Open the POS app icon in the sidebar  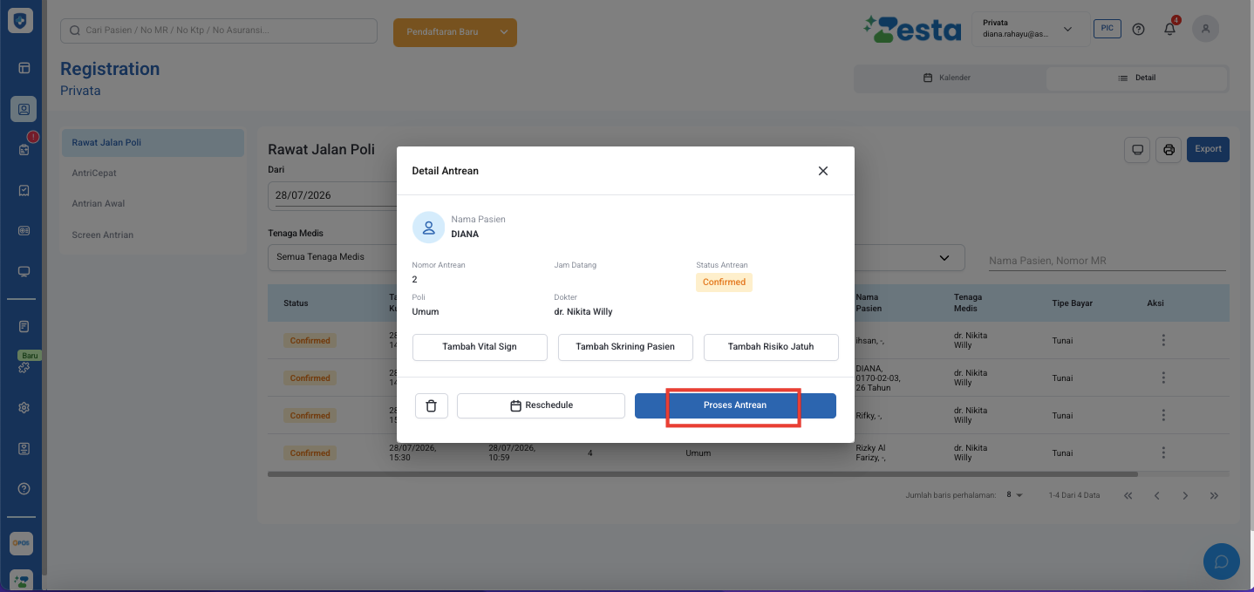click(x=21, y=543)
